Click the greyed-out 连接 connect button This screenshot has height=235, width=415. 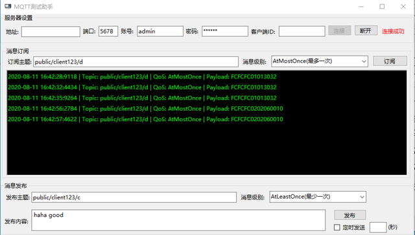340,30
